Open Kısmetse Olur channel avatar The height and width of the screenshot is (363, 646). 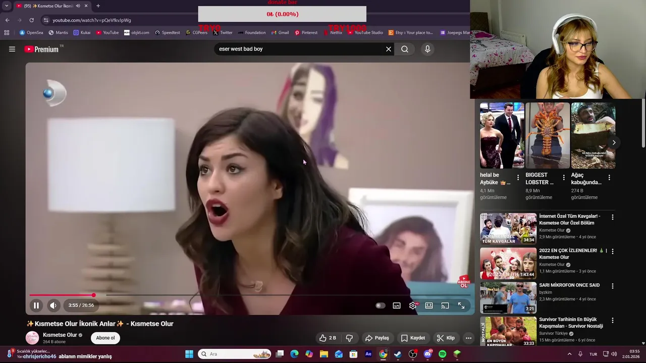coord(32,338)
